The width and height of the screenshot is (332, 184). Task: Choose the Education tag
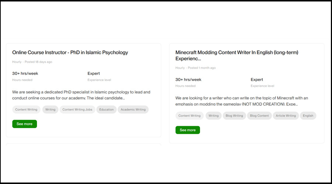pyautogui.click(x=106, y=110)
